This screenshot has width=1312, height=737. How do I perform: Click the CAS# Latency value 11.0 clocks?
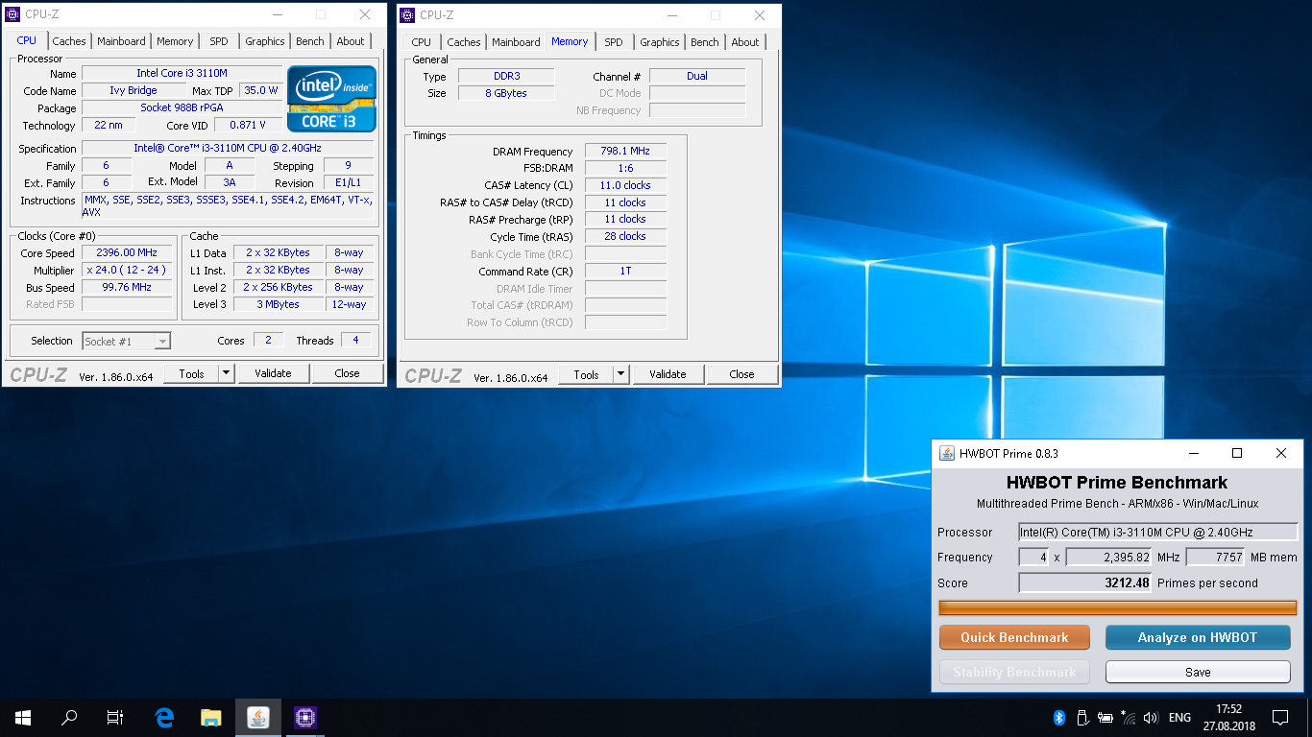pyautogui.click(x=625, y=185)
